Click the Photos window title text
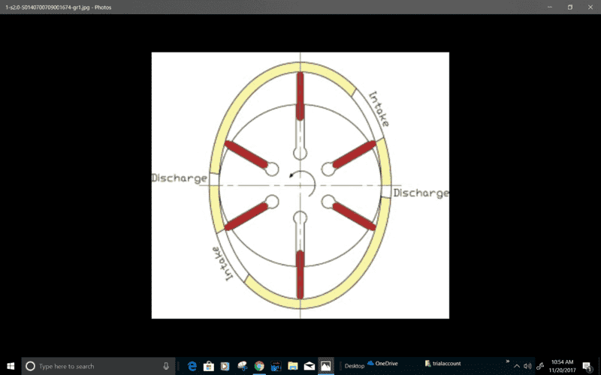601x375 pixels. point(59,7)
